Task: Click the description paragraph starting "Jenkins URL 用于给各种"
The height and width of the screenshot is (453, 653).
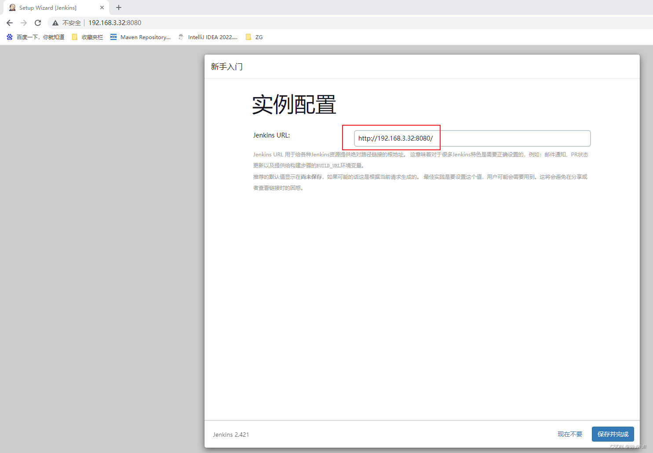Action: pos(421,160)
